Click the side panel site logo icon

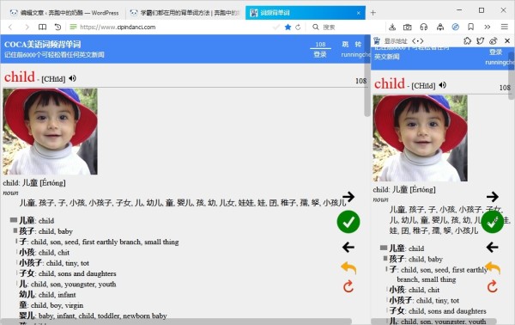(x=377, y=41)
